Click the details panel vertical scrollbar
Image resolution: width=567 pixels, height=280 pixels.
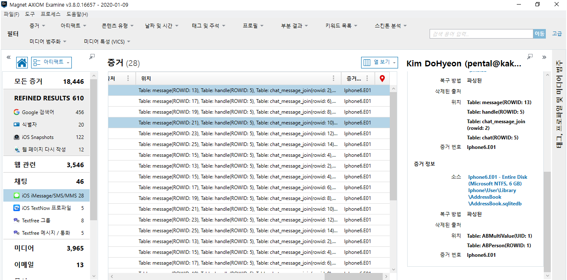(x=547, y=222)
